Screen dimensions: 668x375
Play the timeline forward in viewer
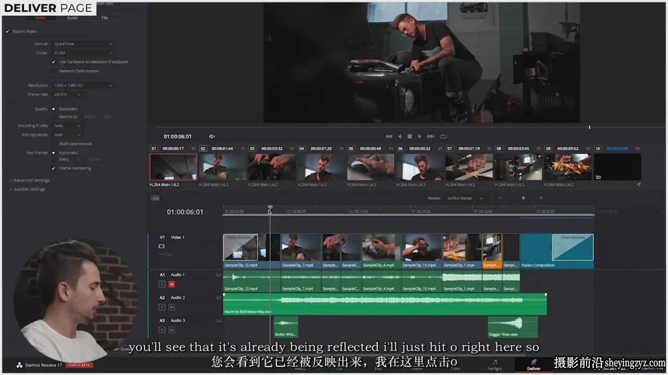coord(420,136)
